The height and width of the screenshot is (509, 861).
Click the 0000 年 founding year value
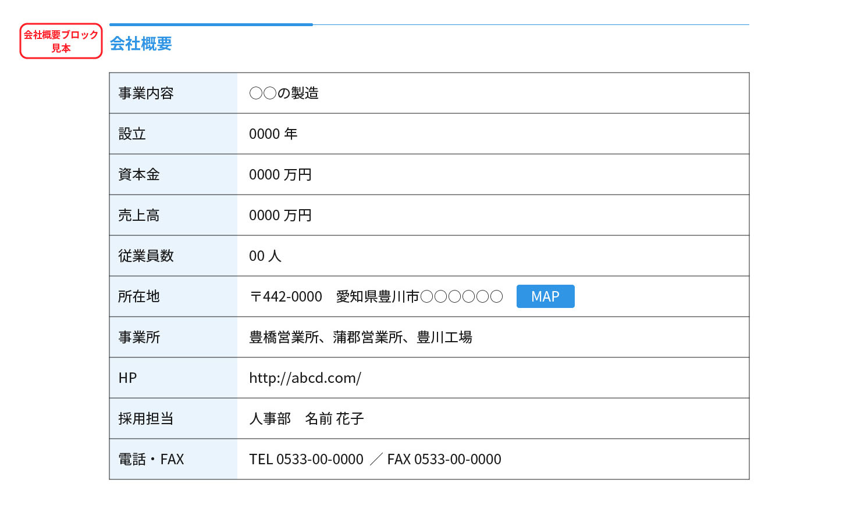[x=273, y=134]
